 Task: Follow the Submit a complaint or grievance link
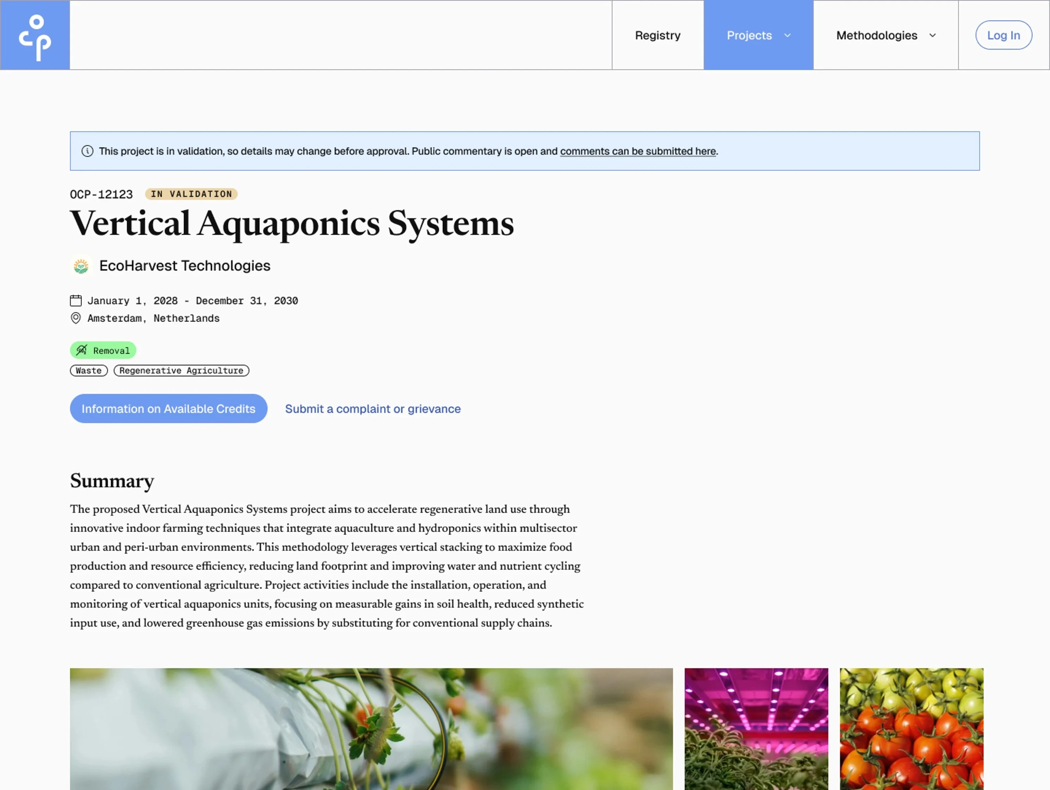pyautogui.click(x=373, y=409)
